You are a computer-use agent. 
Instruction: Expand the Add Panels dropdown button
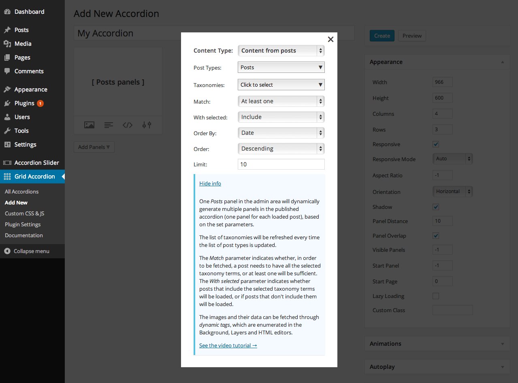tap(94, 147)
